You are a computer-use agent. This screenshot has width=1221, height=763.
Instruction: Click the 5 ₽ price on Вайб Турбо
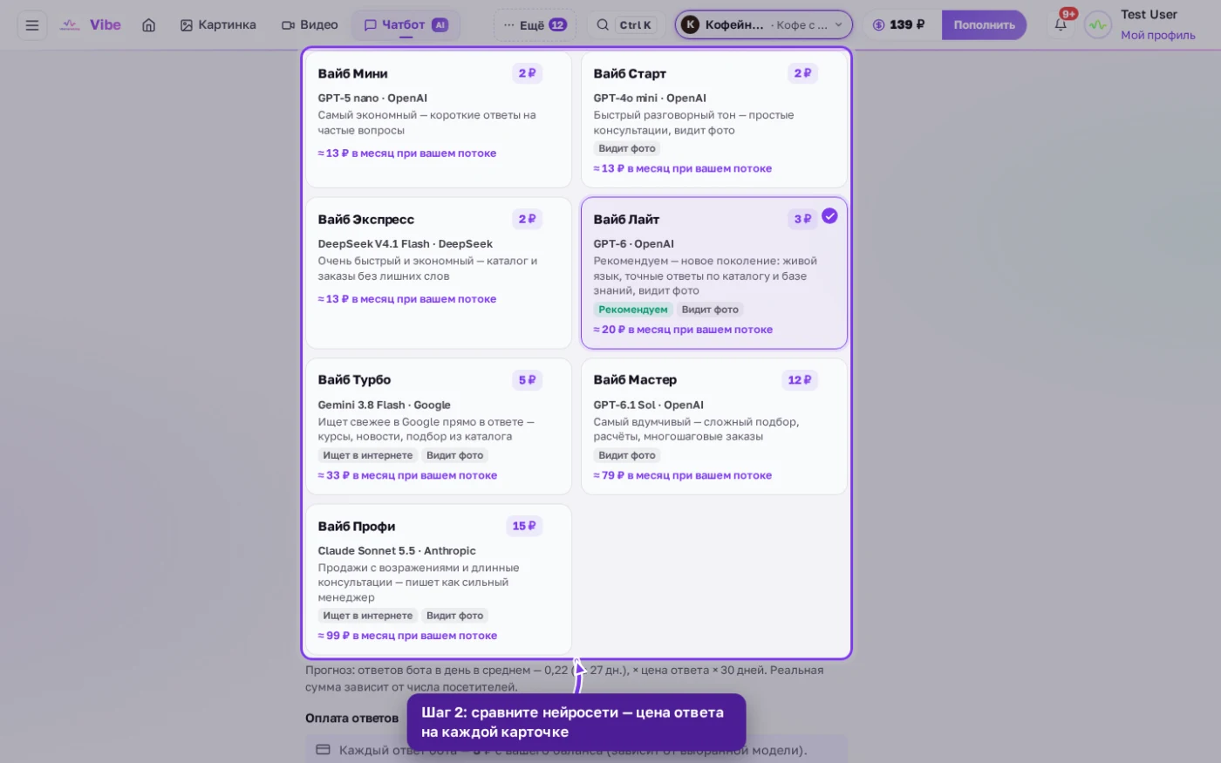[x=527, y=380]
